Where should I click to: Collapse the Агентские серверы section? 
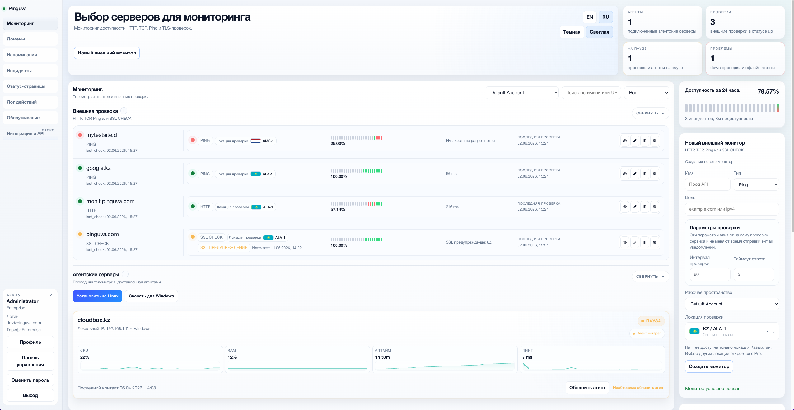point(650,277)
